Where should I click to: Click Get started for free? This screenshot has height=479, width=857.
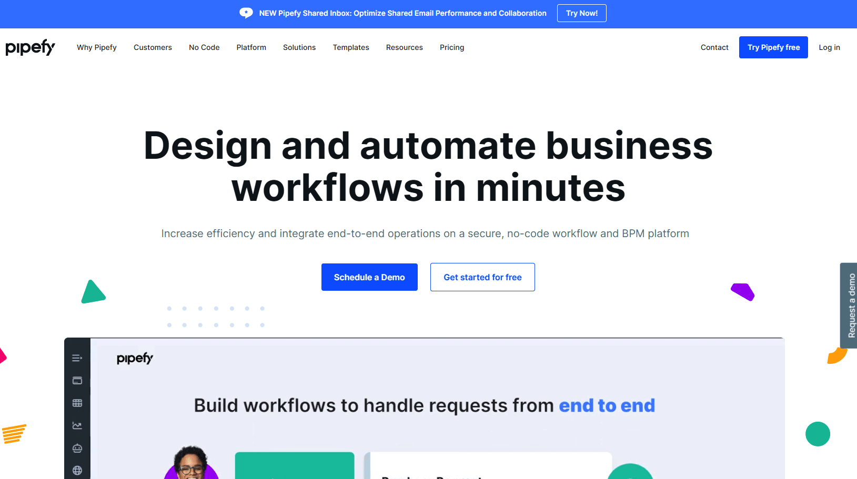[482, 277]
